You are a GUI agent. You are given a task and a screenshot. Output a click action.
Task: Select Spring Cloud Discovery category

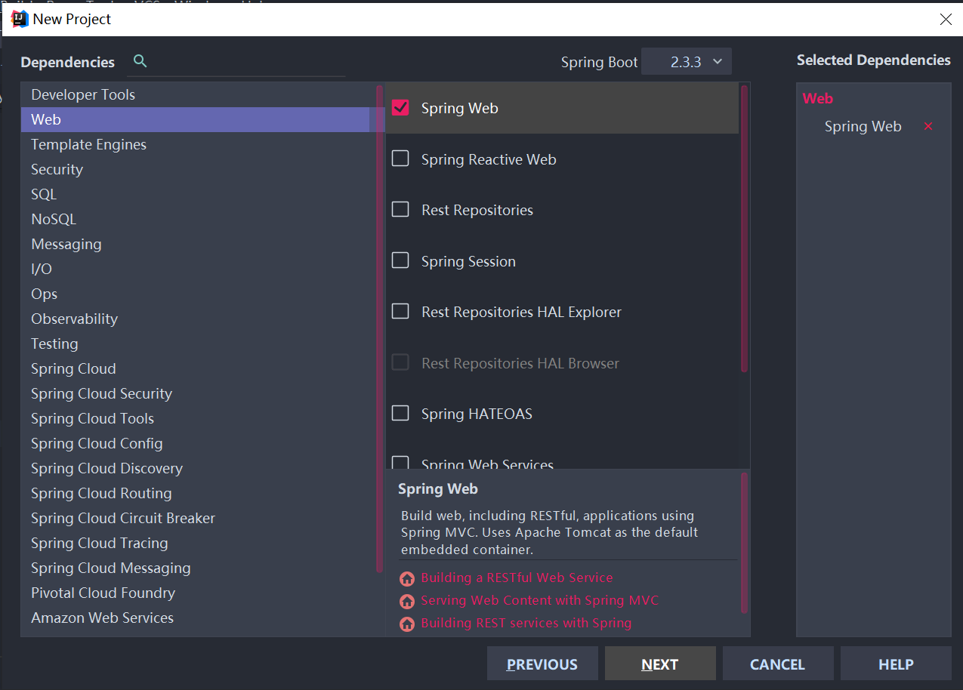[199, 468]
